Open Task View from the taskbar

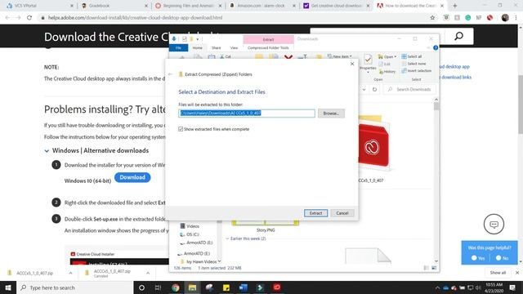(x=158, y=287)
